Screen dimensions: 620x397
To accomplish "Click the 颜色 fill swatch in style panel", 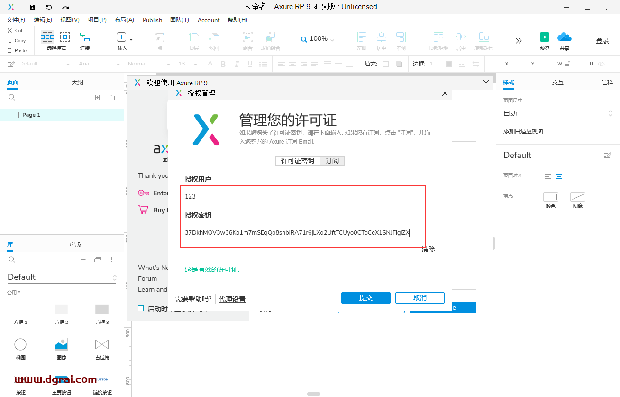I will [551, 197].
